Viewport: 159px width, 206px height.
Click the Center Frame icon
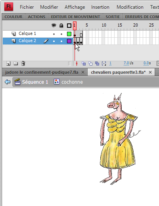(77, 64)
